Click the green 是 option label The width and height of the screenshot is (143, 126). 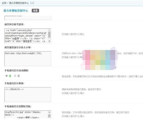click(x=10, y=76)
